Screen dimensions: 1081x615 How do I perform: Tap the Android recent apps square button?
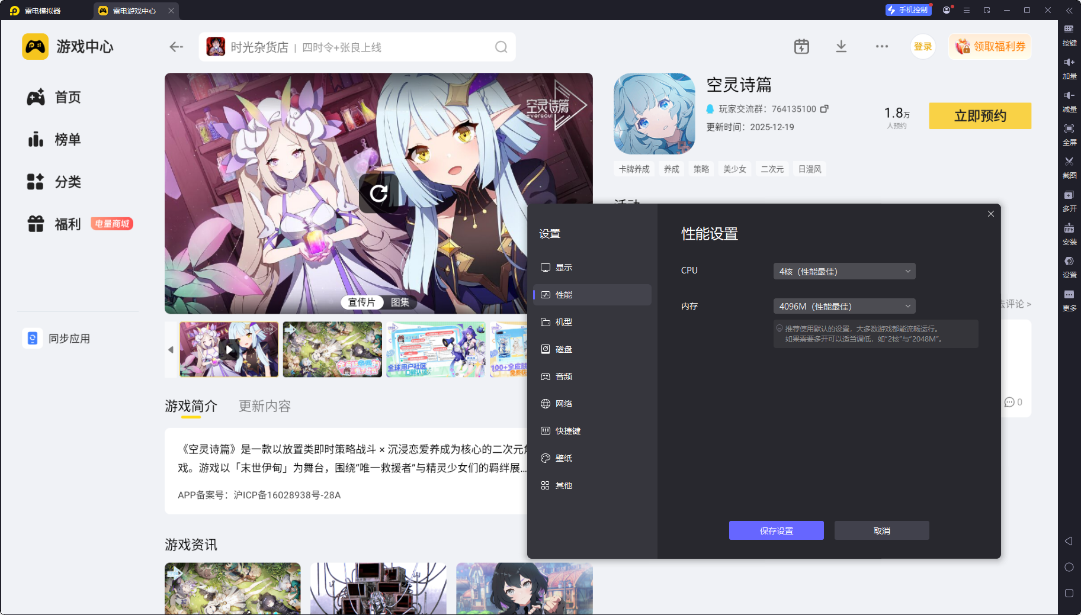click(1069, 593)
